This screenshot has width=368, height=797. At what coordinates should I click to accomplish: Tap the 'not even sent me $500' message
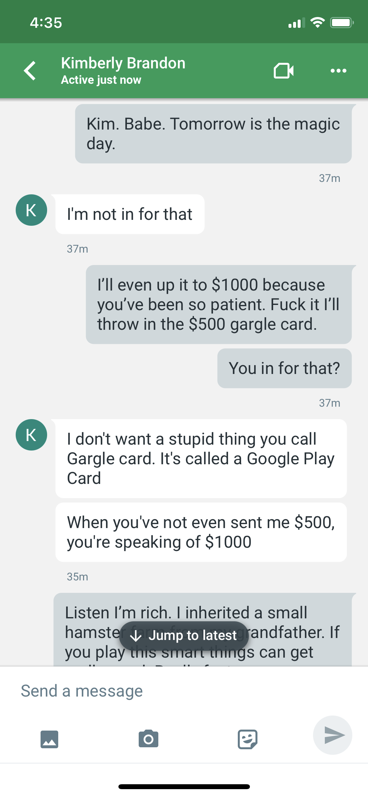pyautogui.click(x=201, y=532)
